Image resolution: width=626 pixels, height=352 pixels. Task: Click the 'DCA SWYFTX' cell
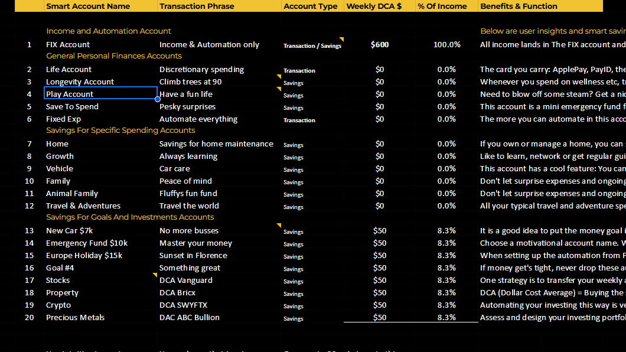pyautogui.click(x=219, y=305)
